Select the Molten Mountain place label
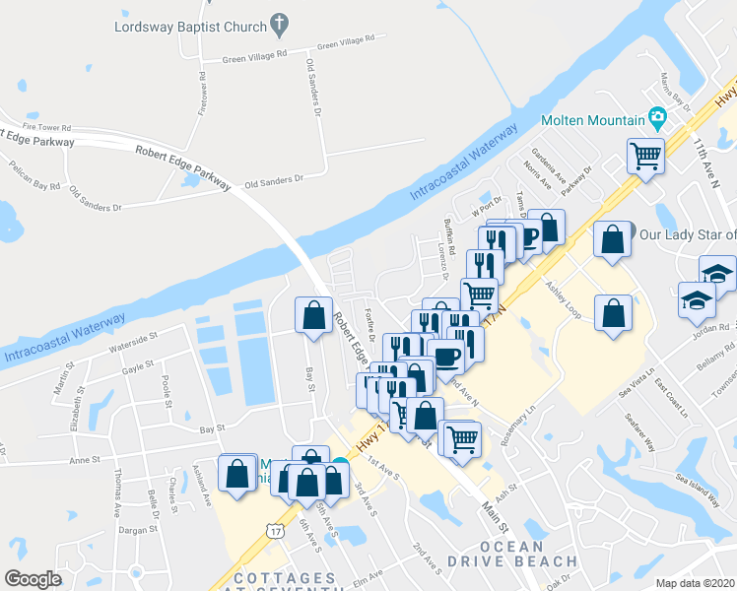The height and width of the screenshot is (591, 737). click(x=593, y=120)
